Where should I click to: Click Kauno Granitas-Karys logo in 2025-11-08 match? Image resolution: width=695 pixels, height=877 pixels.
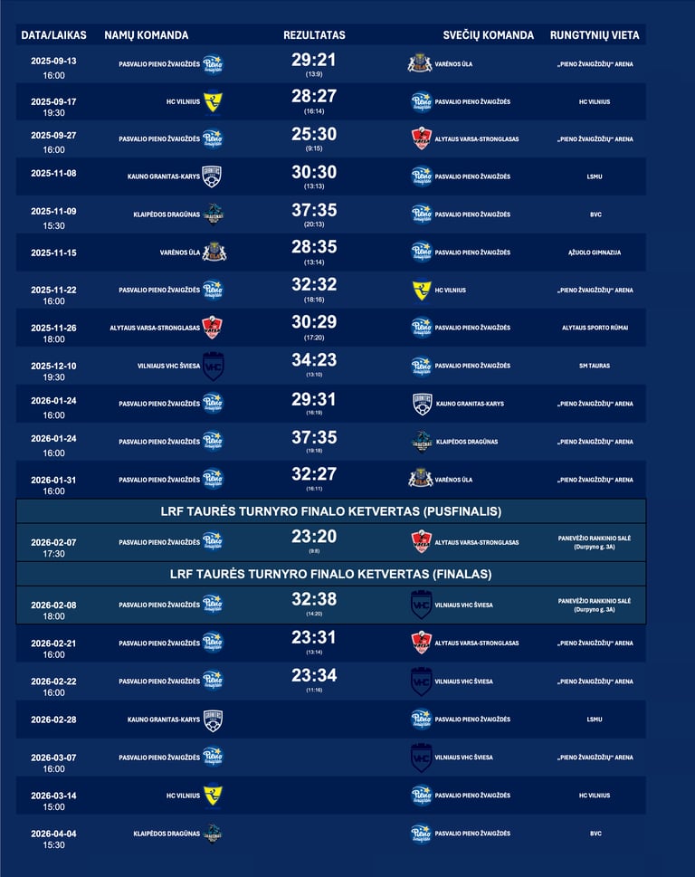tap(213, 176)
